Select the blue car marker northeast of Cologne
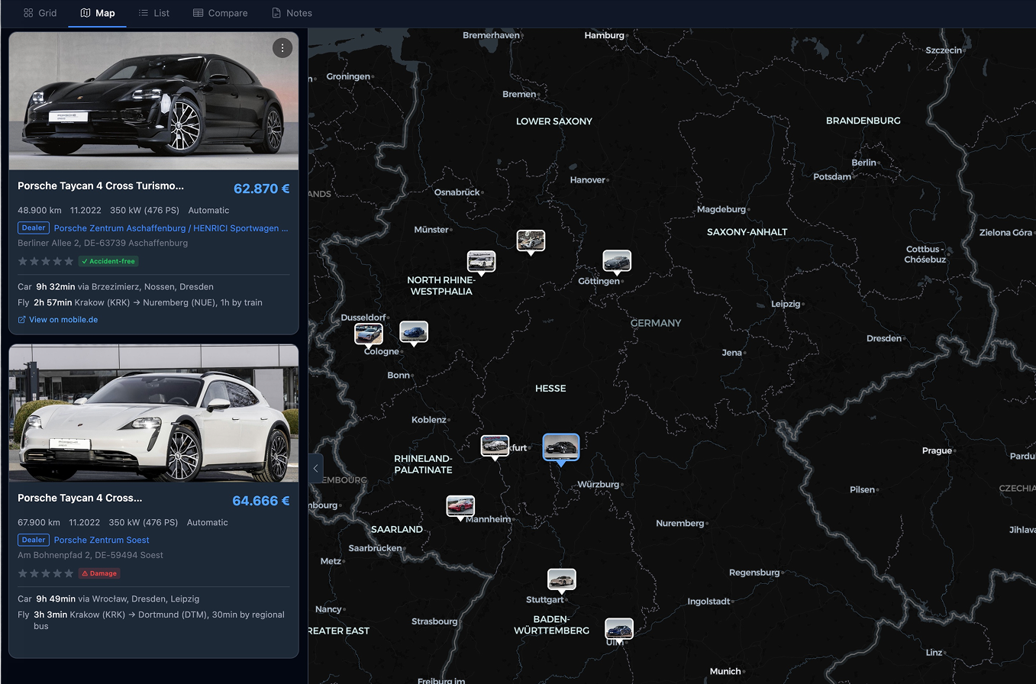1036x684 pixels. (x=414, y=332)
